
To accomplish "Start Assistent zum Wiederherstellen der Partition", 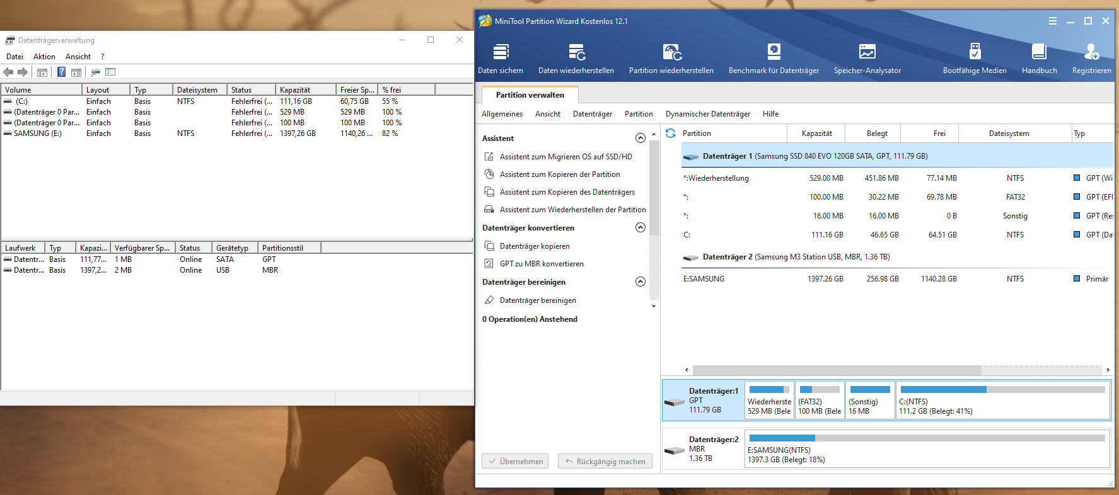I will (572, 210).
